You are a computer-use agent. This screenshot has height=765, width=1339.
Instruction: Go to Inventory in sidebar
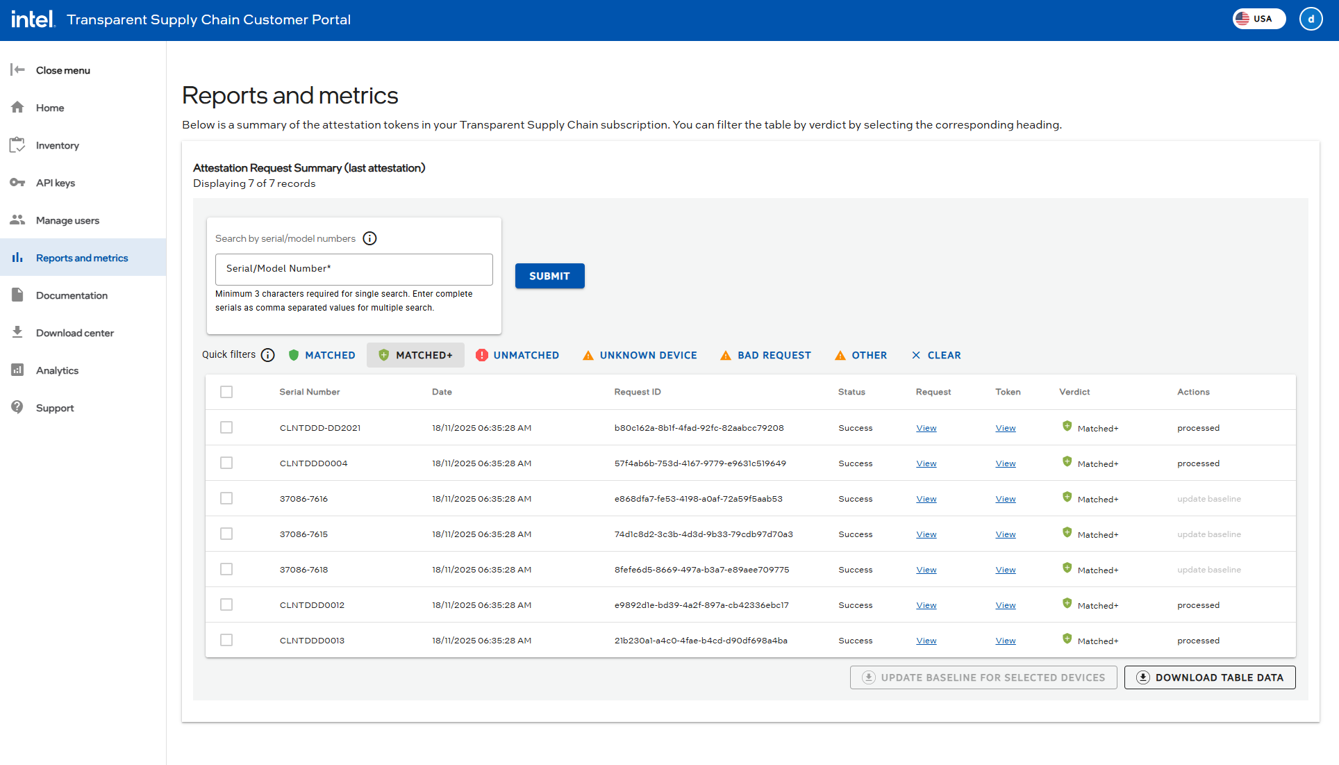tap(83, 145)
